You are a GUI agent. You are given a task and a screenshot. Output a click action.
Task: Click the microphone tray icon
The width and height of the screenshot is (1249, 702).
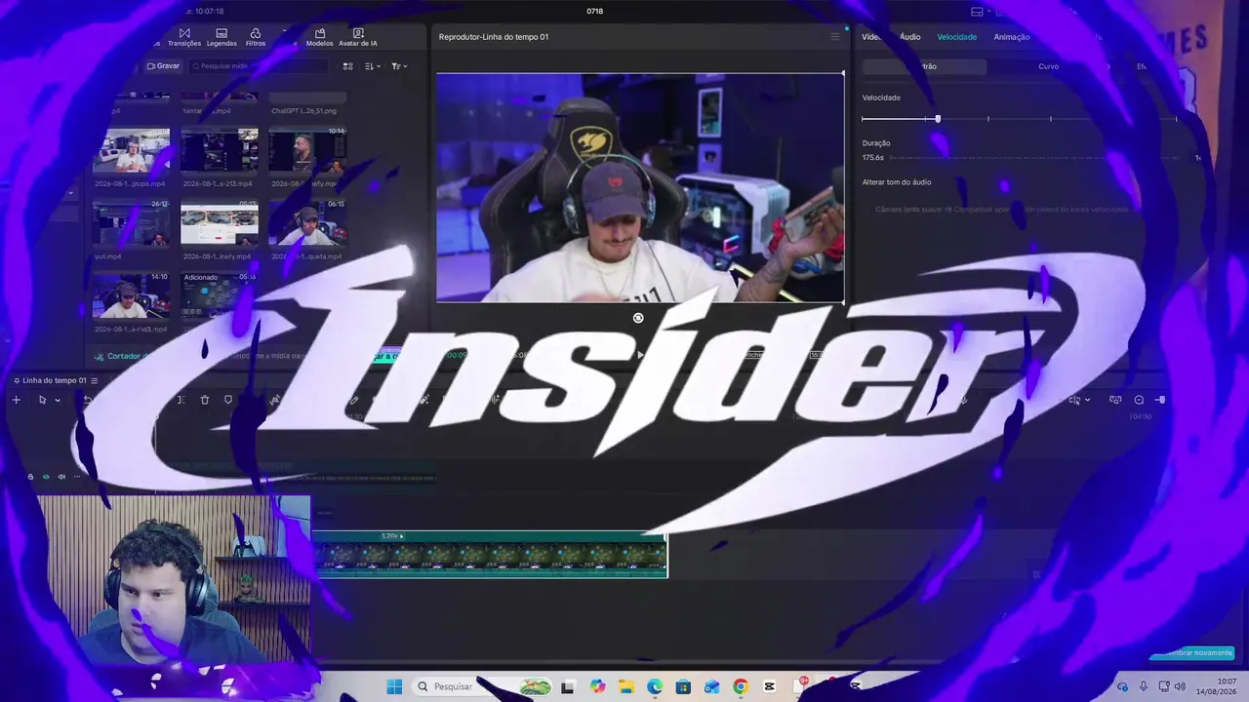tap(1144, 686)
